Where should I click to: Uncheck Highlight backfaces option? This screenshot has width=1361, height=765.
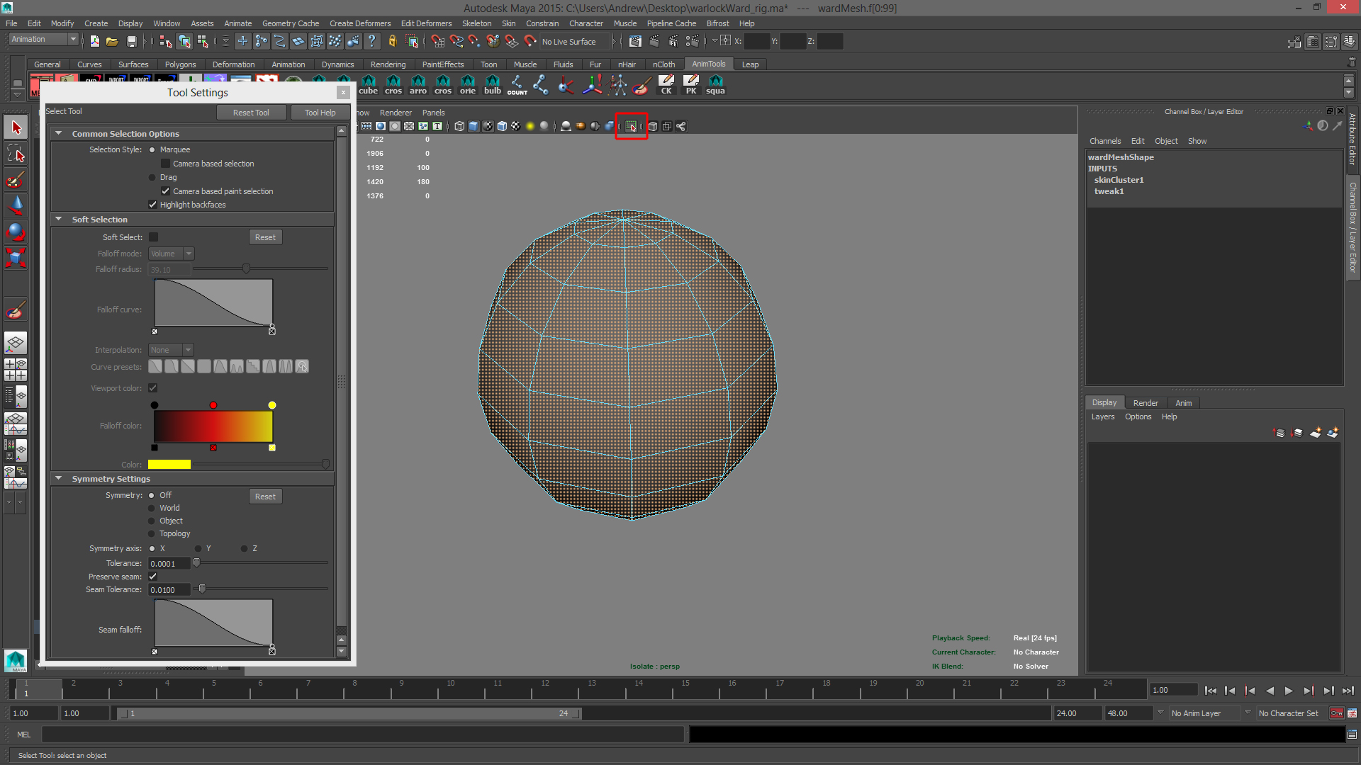[152, 205]
